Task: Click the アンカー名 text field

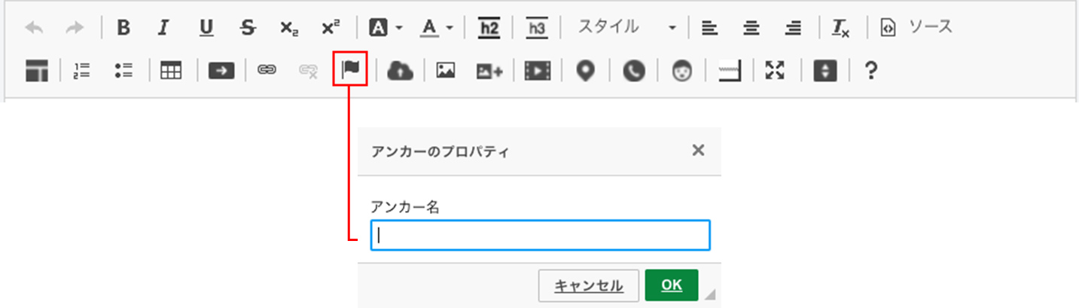Action: click(541, 235)
